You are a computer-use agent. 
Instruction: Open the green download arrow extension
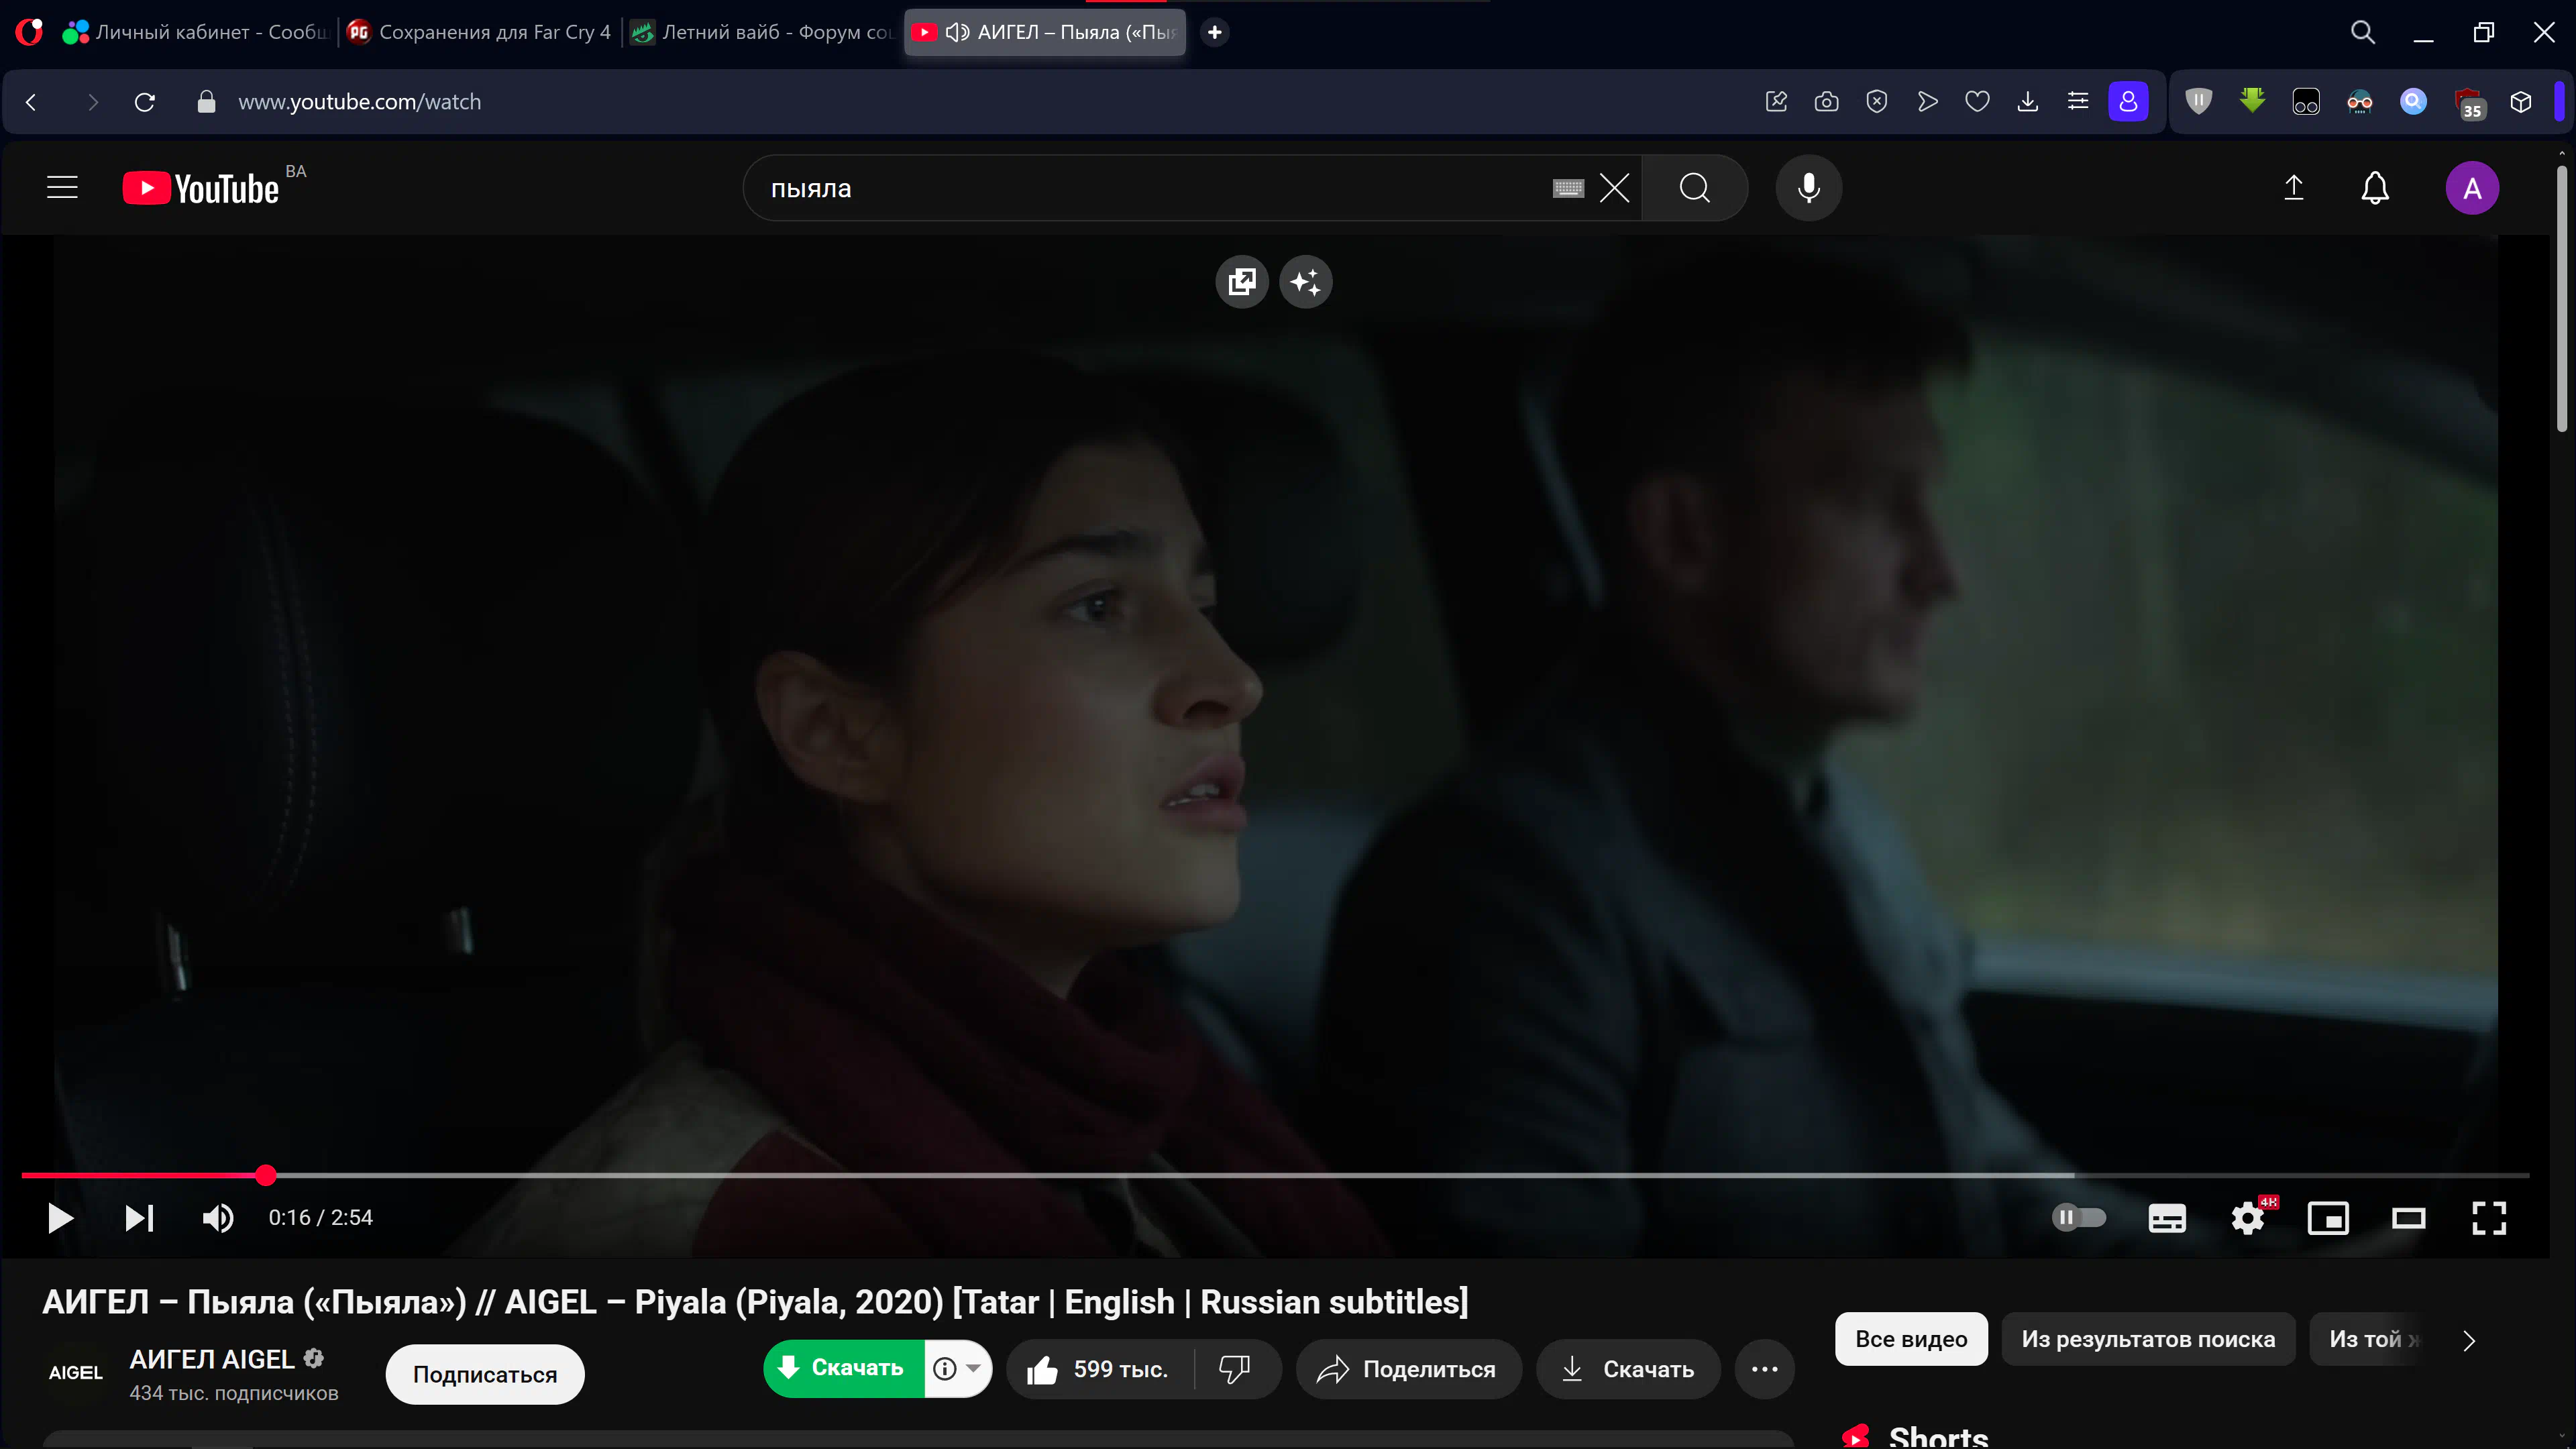(2252, 102)
